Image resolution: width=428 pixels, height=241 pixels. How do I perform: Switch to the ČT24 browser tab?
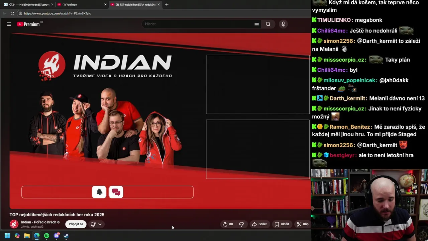pos(28,4)
